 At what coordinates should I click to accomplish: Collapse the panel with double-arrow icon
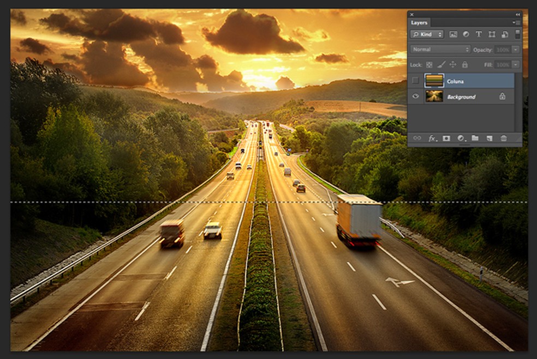coord(517,14)
